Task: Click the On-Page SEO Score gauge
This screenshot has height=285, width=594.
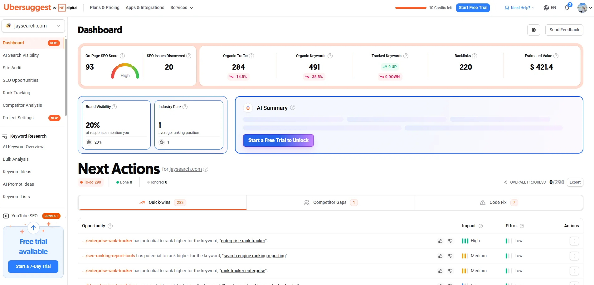Action: pos(125,71)
